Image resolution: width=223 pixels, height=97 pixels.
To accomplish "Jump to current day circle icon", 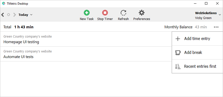I will pos(8,15).
